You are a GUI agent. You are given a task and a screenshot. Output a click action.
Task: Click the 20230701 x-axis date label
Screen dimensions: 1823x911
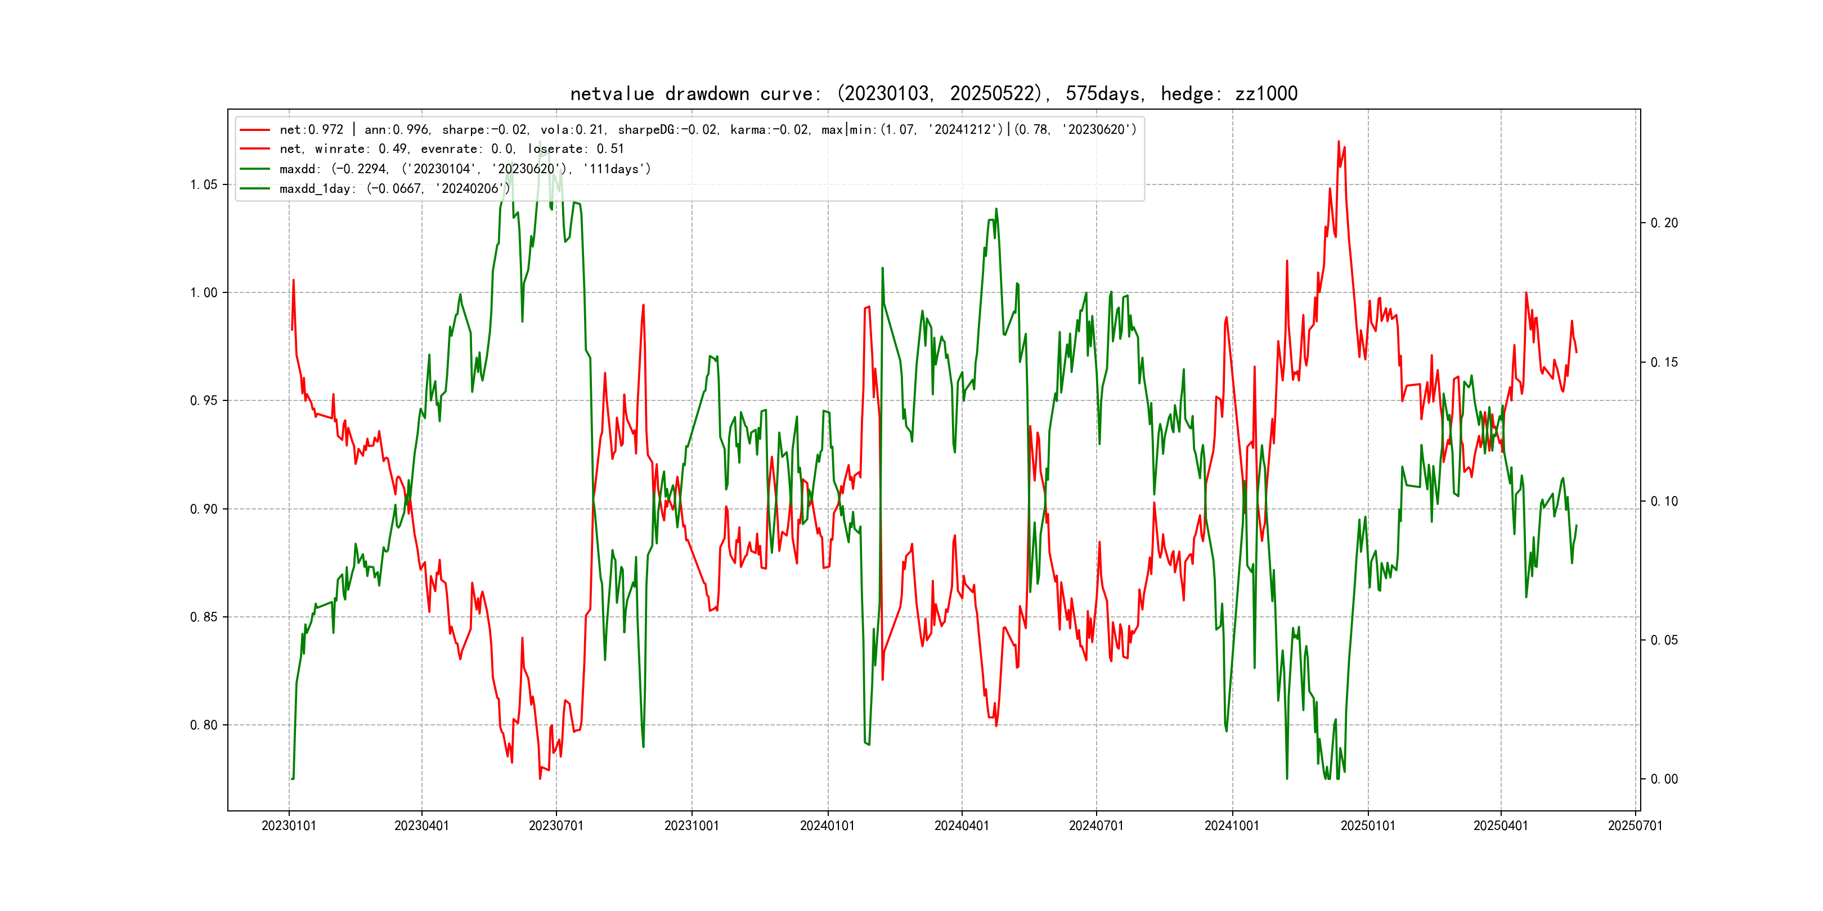556,826
